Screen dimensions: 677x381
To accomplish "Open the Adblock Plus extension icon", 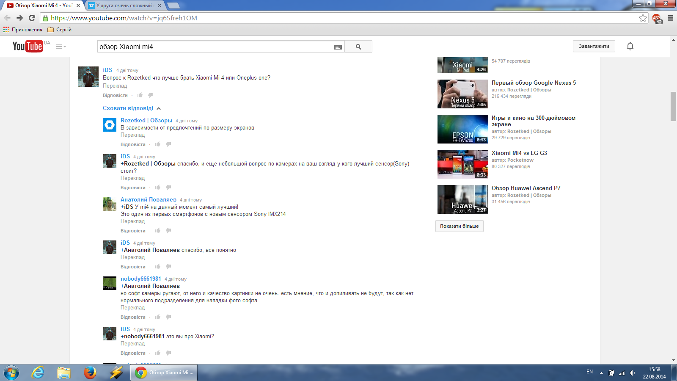I will 657,18.
